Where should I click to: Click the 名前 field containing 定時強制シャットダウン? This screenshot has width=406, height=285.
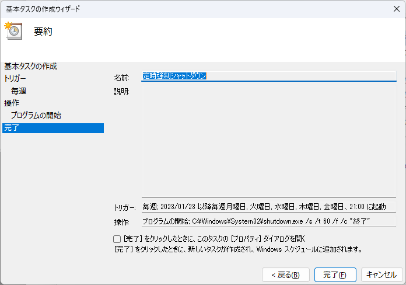tap(269, 76)
